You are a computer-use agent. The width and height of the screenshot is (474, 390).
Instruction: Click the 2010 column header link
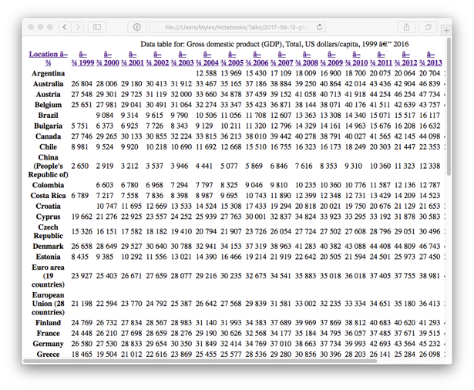356,62
